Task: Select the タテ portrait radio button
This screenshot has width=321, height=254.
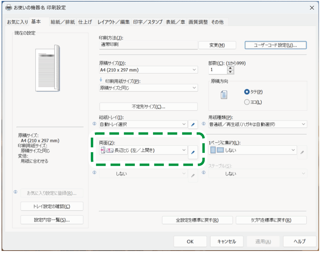Action: click(247, 92)
